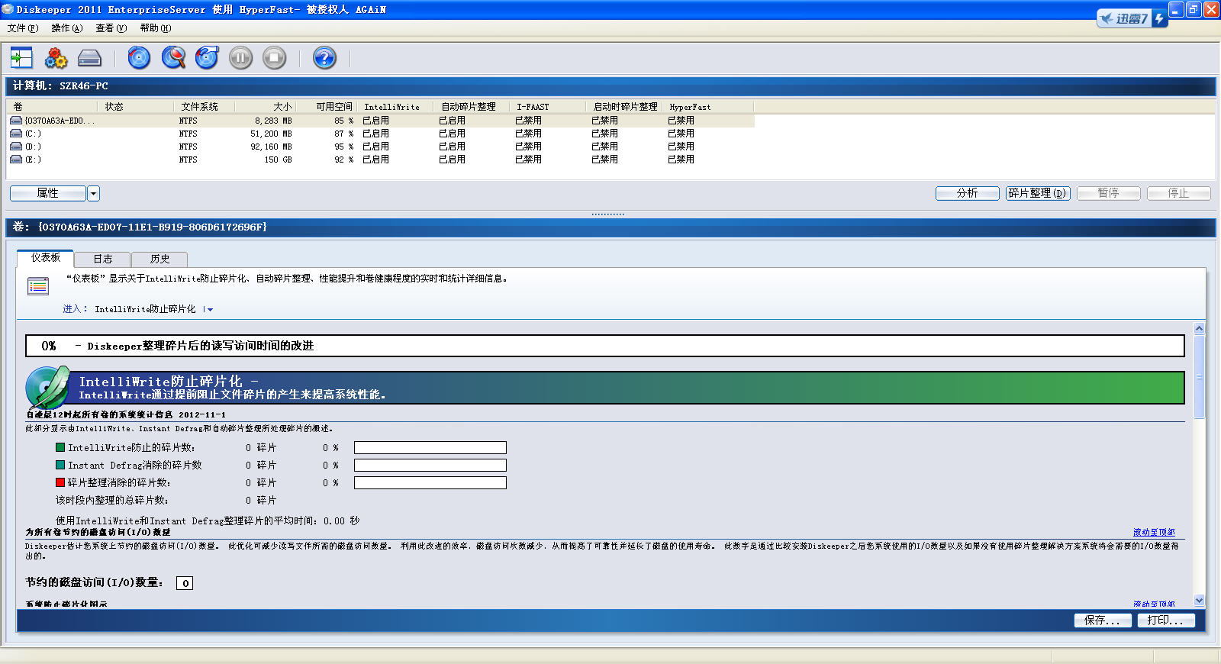This screenshot has height=664, width=1221.
Task: Click the dashboard vertical scrollbar thumb
Action: [1199, 376]
